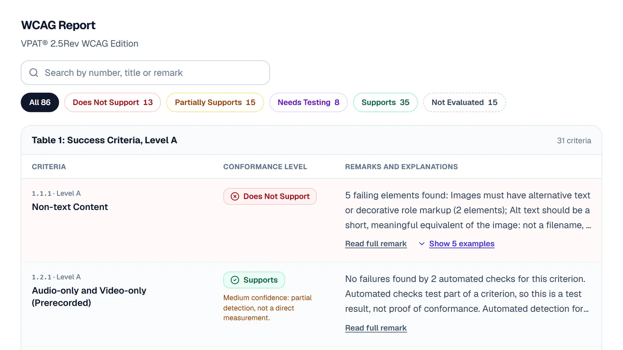Expand the chevron beside Show 5 examples
This screenshot has width=623, height=350.
[422, 244]
